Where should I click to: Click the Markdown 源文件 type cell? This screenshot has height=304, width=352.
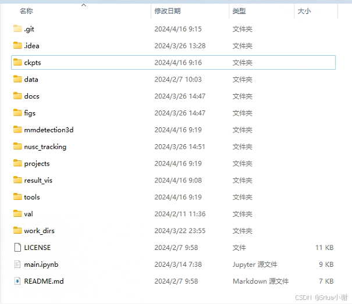[261, 281]
